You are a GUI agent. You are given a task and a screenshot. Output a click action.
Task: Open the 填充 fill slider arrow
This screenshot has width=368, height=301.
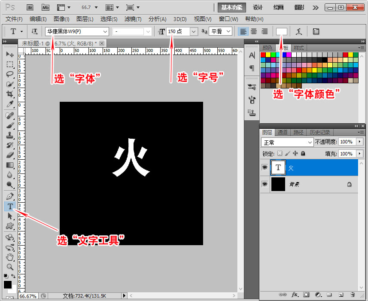pos(359,153)
